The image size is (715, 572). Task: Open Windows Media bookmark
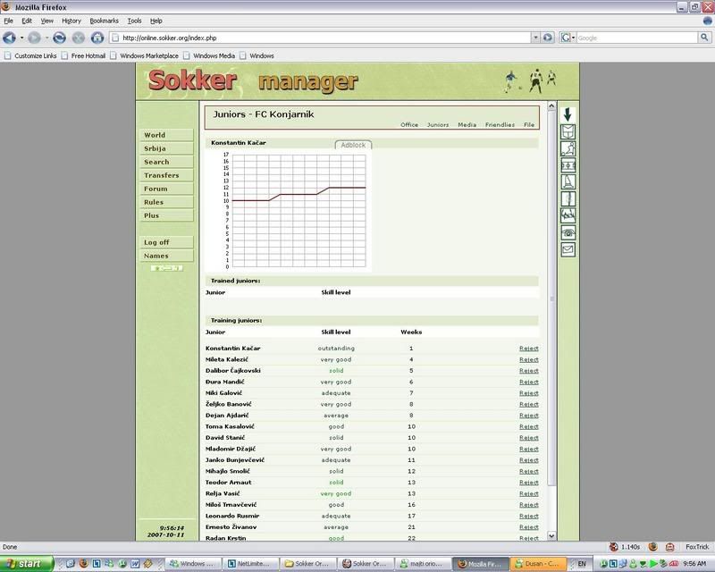[209, 55]
